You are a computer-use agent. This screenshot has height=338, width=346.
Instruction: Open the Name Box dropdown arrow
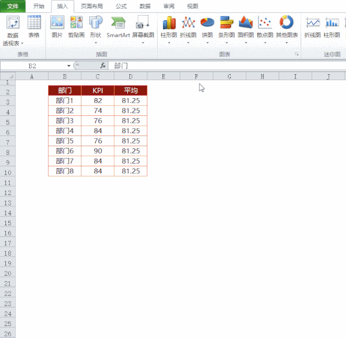coord(69,66)
